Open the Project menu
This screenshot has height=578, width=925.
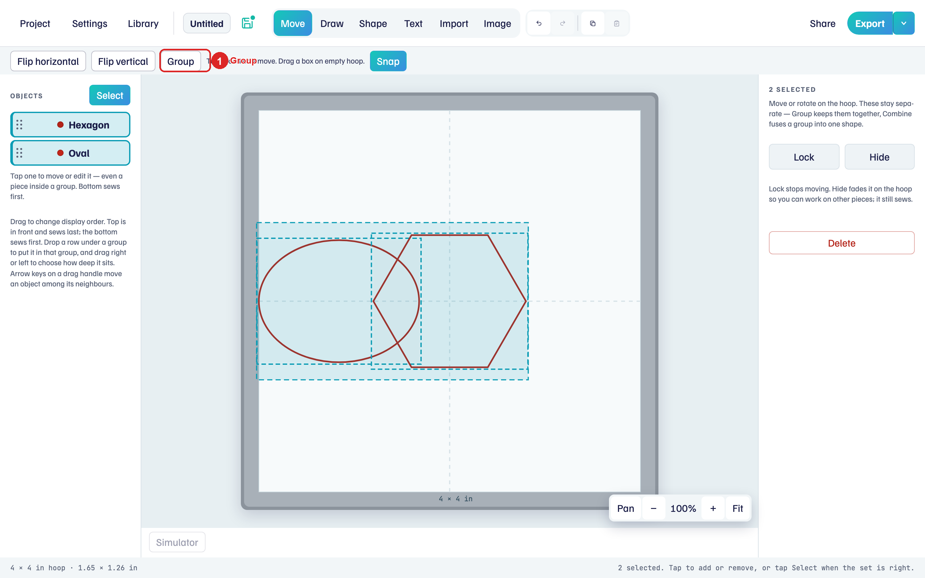[x=35, y=23]
